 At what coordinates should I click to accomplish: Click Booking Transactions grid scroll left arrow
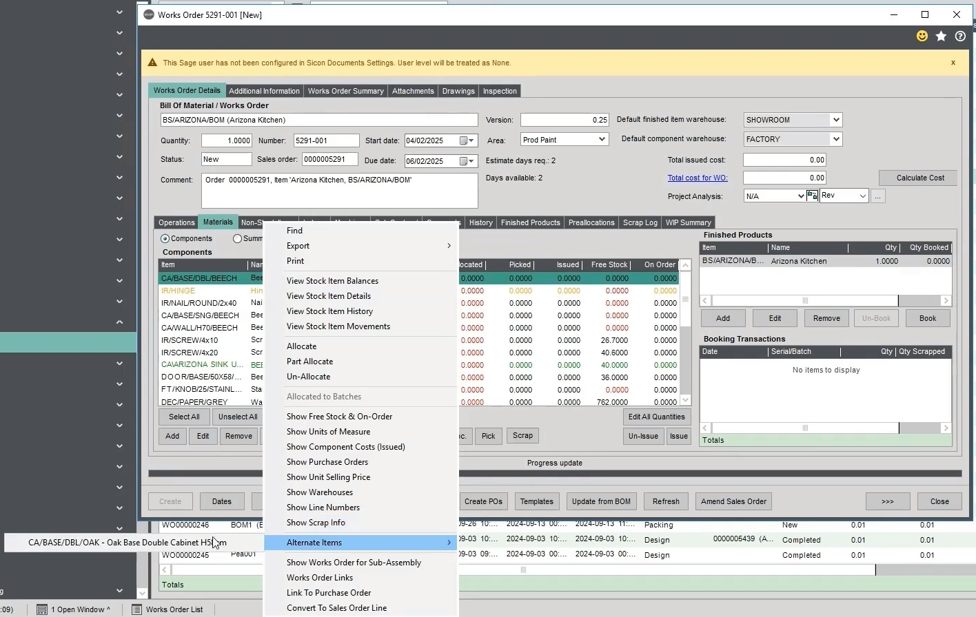[x=705, y=428]
